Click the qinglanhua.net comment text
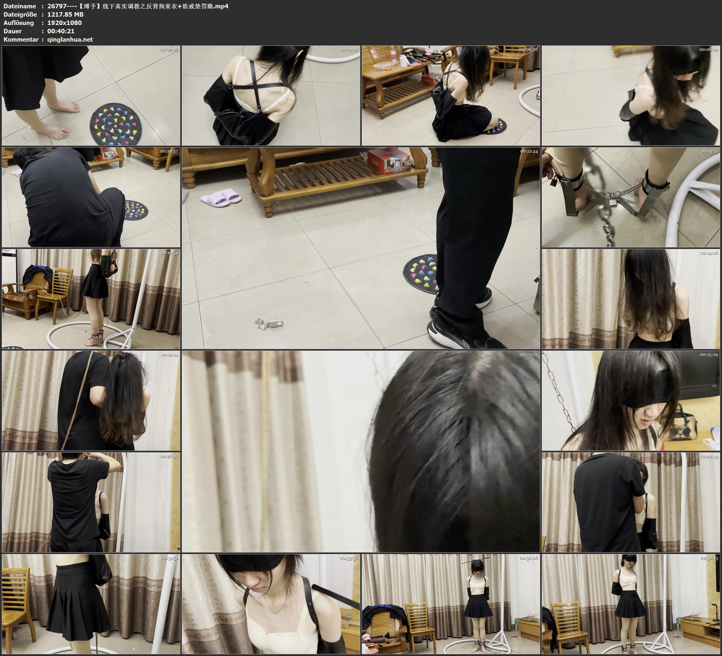This screenshot has height=656, width=722. click(70, 39)
